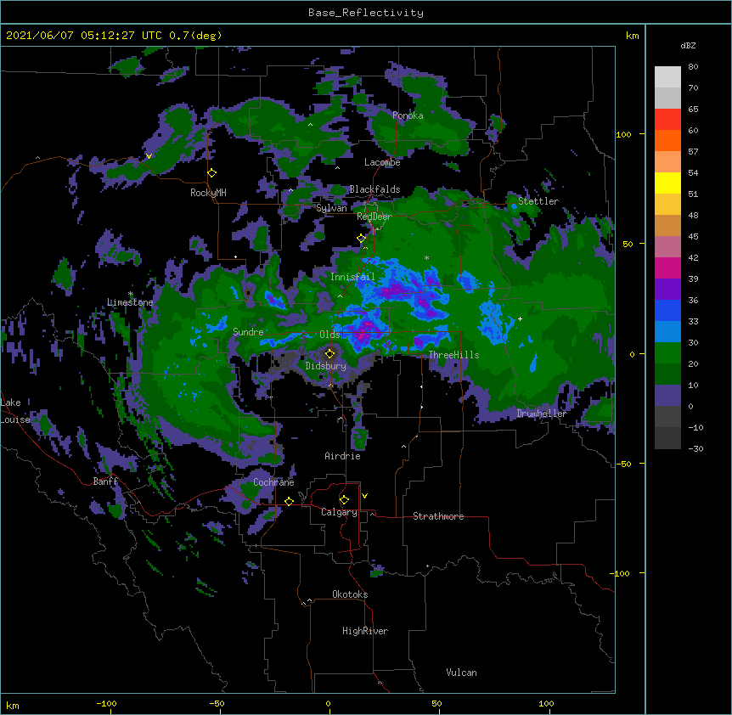
Task: Pick the slate purple swatch between 10 and 0
Action: (x=667, y=396)
